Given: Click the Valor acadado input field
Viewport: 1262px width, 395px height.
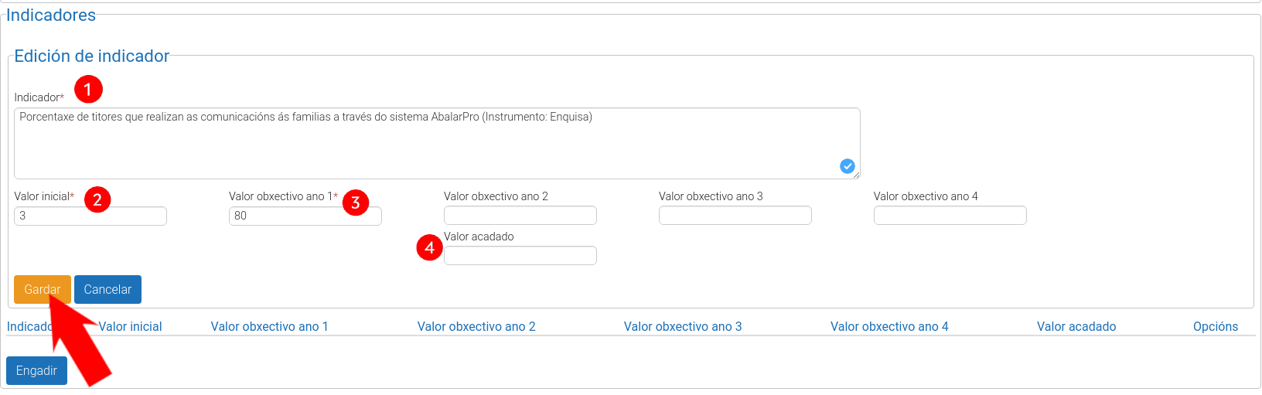Looking at the screenshot, I should pos(520,256).
